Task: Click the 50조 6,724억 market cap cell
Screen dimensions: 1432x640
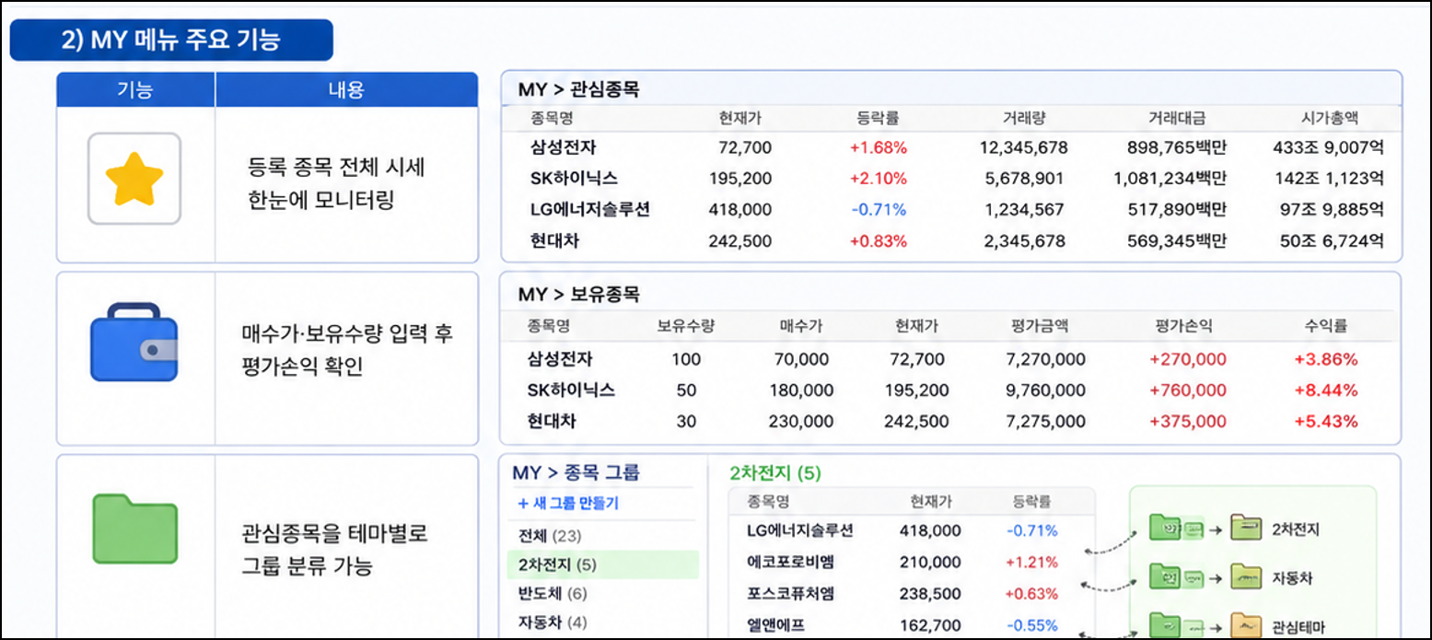Action: tap(1334, 241)
